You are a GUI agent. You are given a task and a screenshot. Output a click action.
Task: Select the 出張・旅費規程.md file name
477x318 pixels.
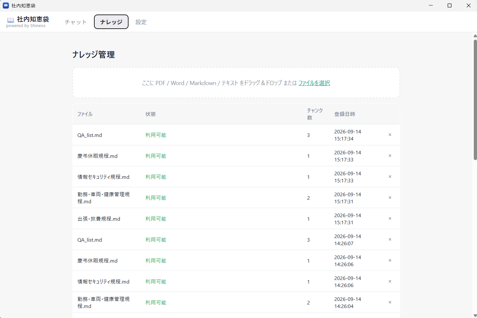point(99,219)
